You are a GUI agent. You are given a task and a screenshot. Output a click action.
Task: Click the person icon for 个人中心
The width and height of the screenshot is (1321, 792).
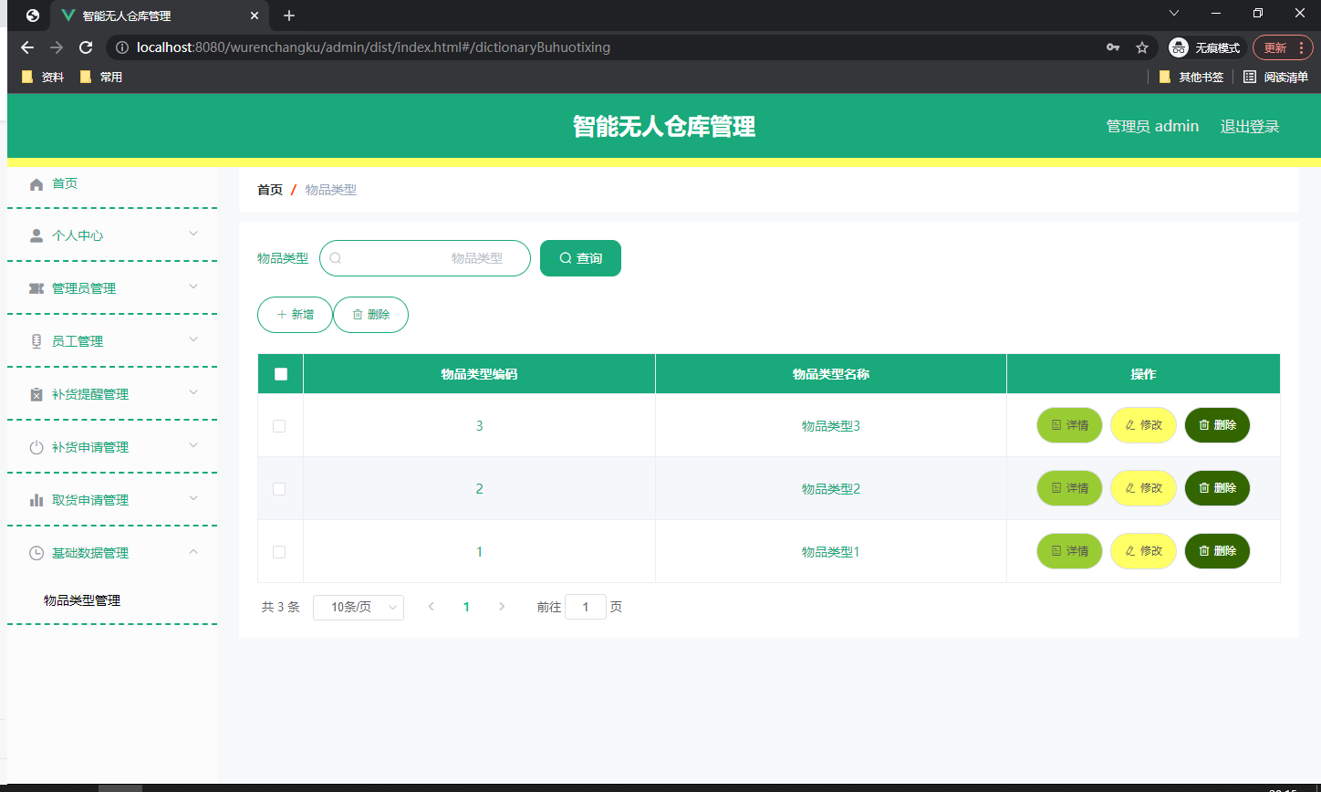(36, 235)
